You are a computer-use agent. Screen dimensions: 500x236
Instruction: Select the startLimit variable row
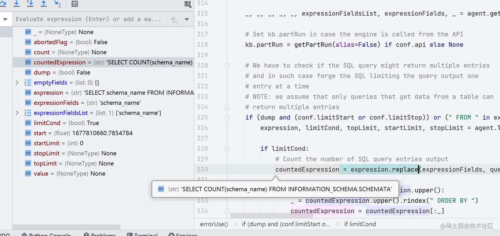(x=103, y=143)
